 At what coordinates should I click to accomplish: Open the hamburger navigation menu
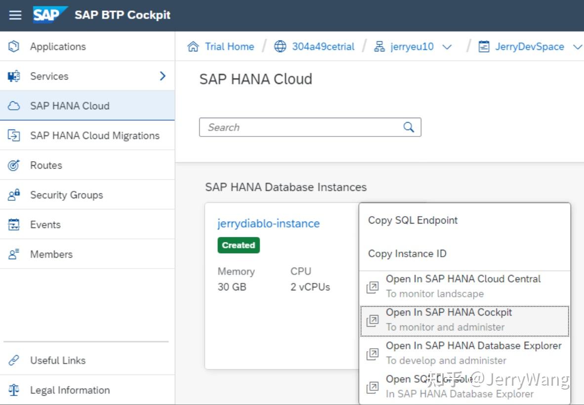(x=15, y=15)
